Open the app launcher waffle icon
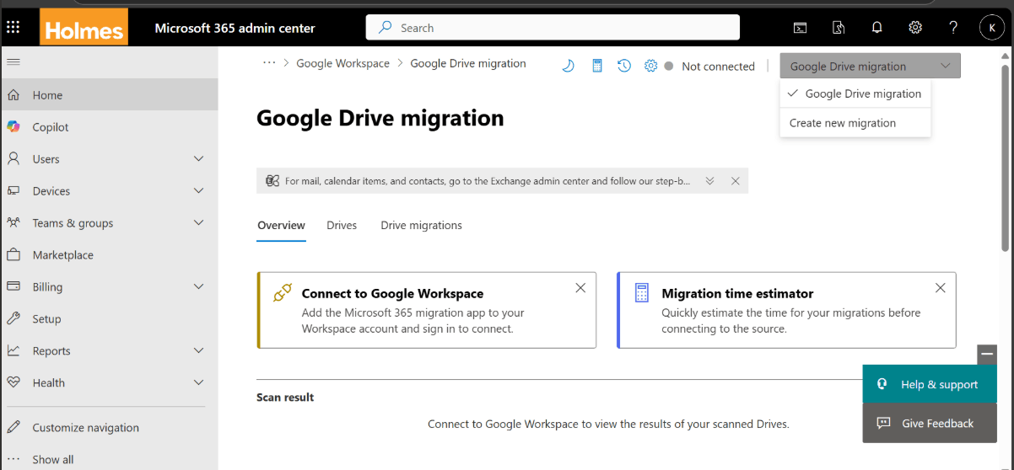The width and height of the screenshot is (1014, 470). (13, 27)
